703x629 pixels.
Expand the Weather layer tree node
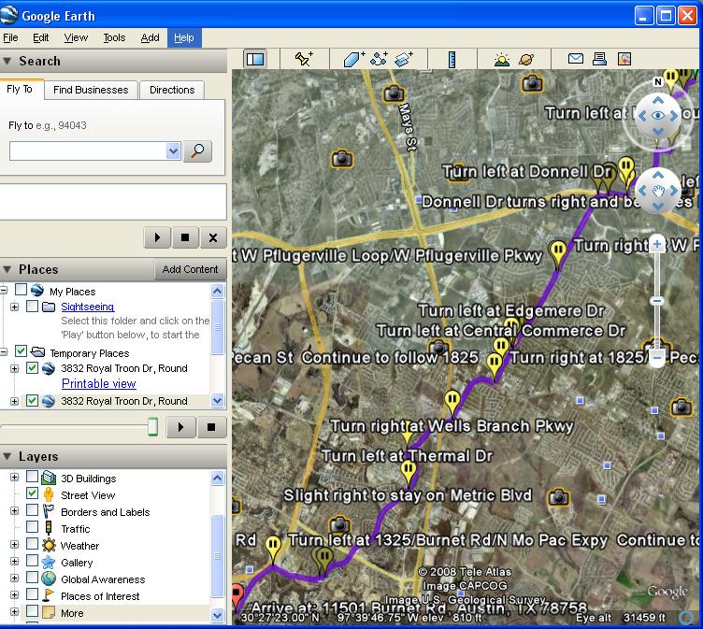point(14,545)
